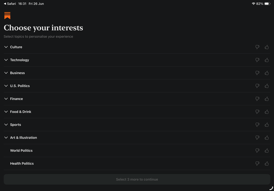Thumbs down the Technology topic
Viewport: 274px width, 191px height.
pyautogui.click(x=257, y=60)
